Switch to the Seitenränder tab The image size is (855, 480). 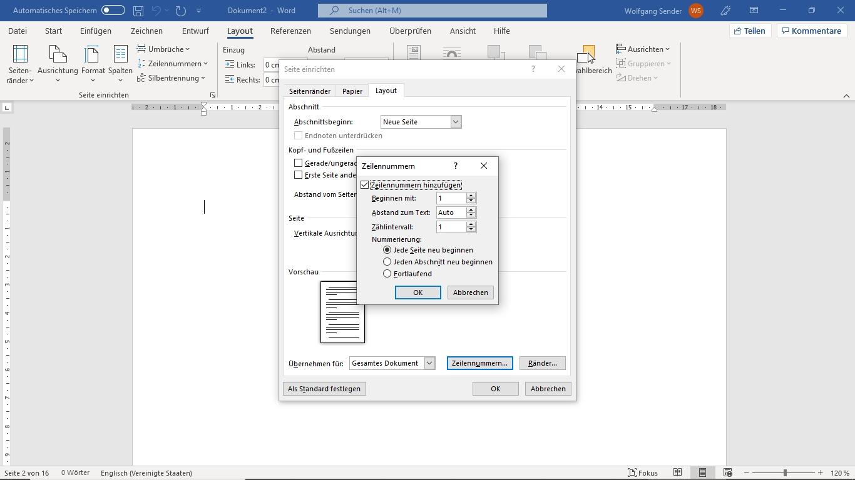point(309,91)
